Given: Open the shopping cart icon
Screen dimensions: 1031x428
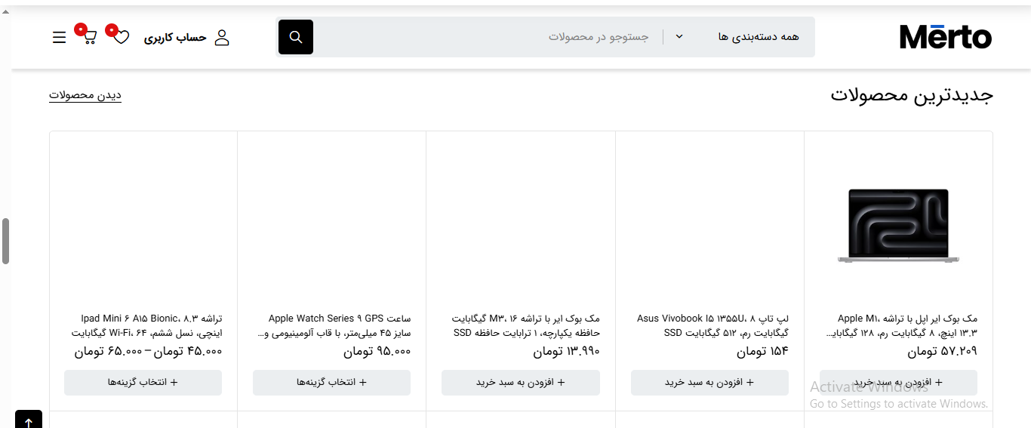Looking at the screenshot, I should pyautogui.click(x=90, y=37).
